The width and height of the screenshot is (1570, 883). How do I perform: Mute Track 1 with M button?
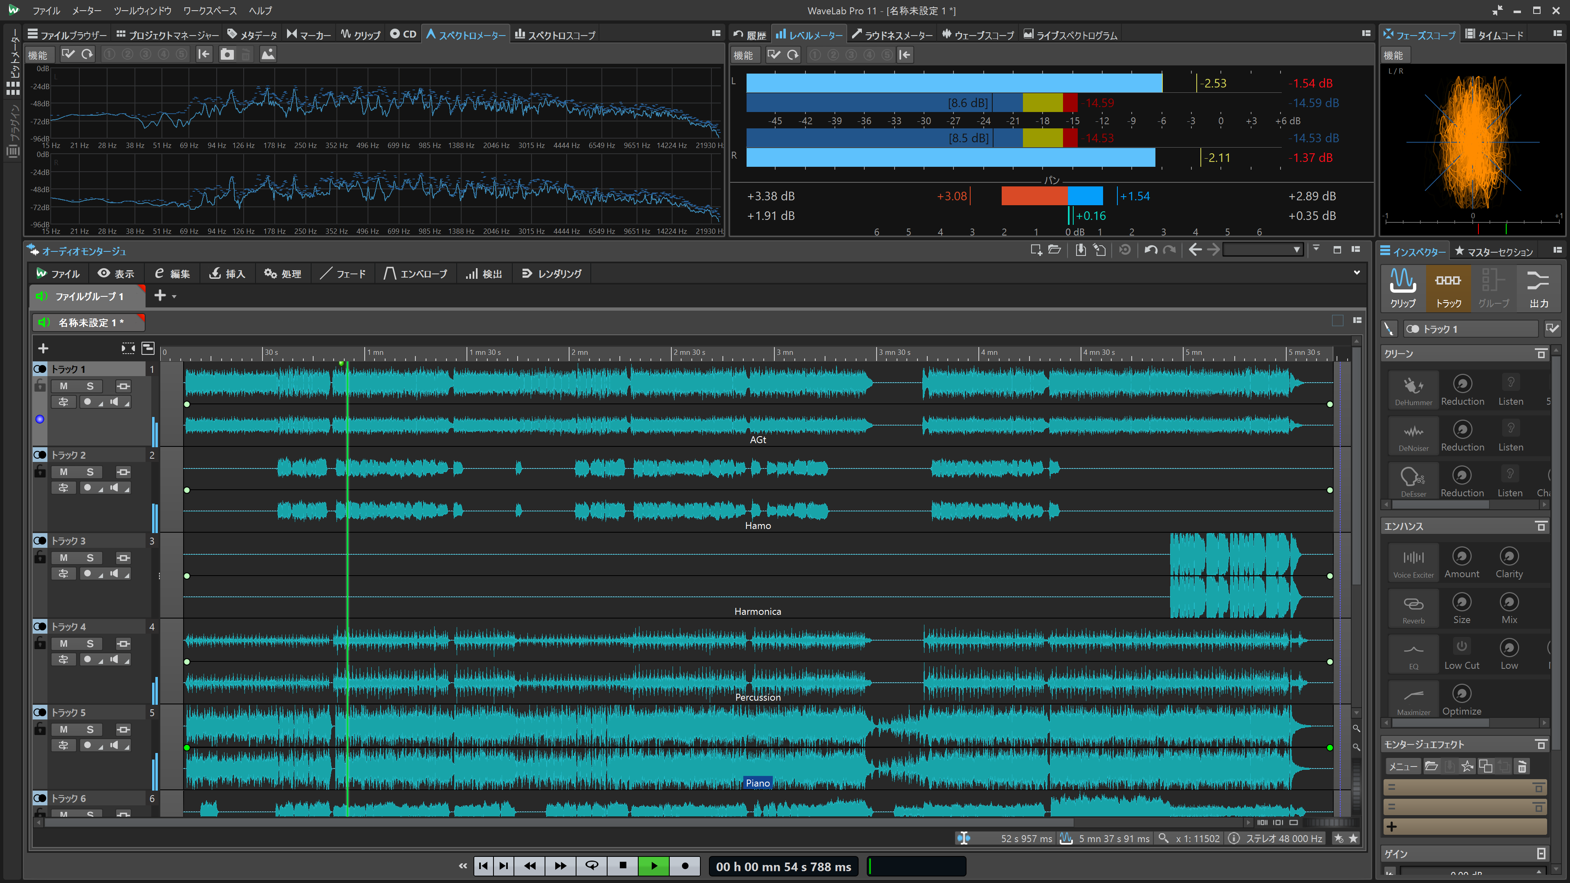64,386
